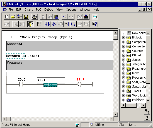Click the catalog help question-mark button
This screenshot has height=128, width=153.
point(147,118)
